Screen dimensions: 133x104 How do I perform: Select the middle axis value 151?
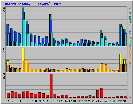(4, 50)
